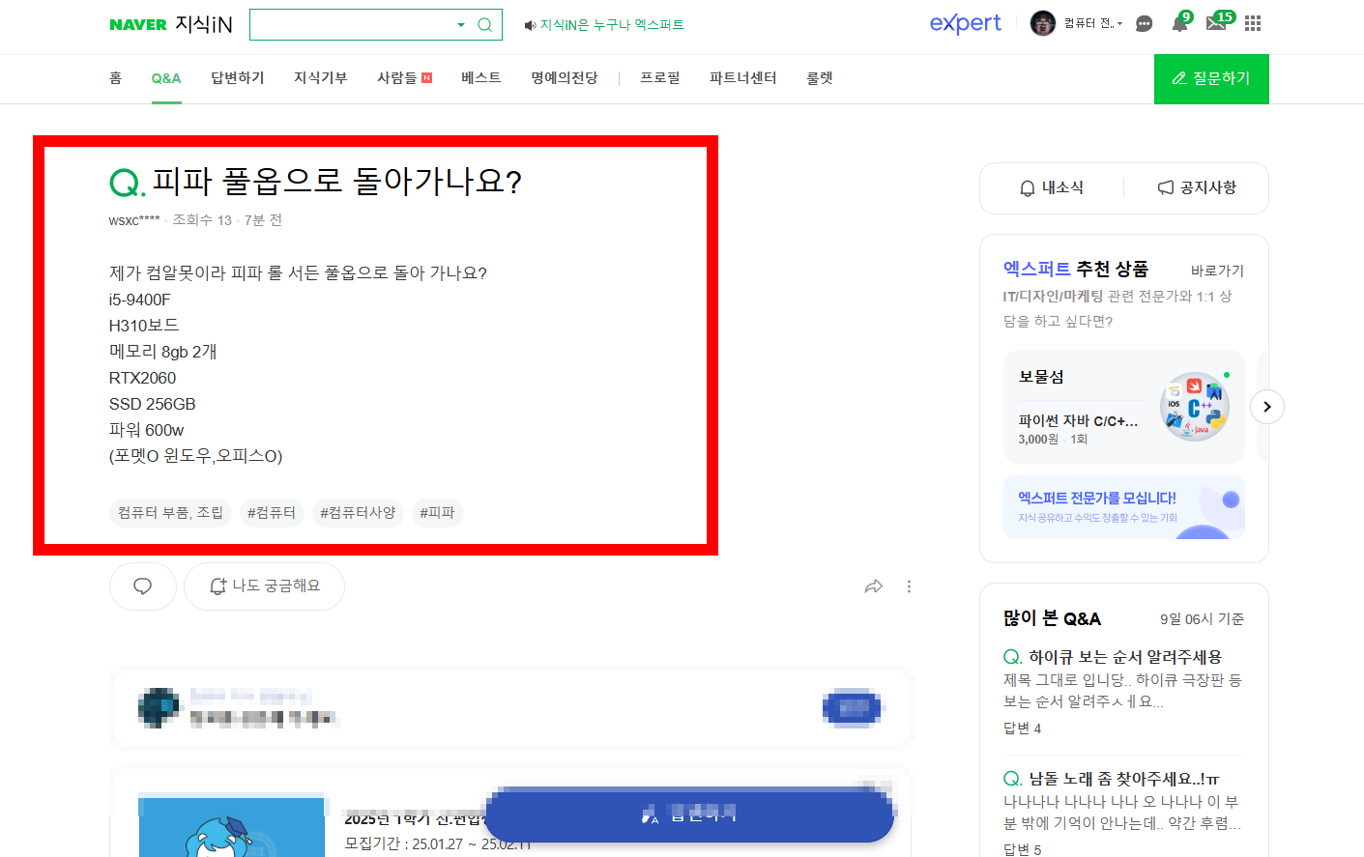Open the 명예의전당 tab
Image resolution: width=1364 pixels, height=857 pixels.
coord(565,78)
